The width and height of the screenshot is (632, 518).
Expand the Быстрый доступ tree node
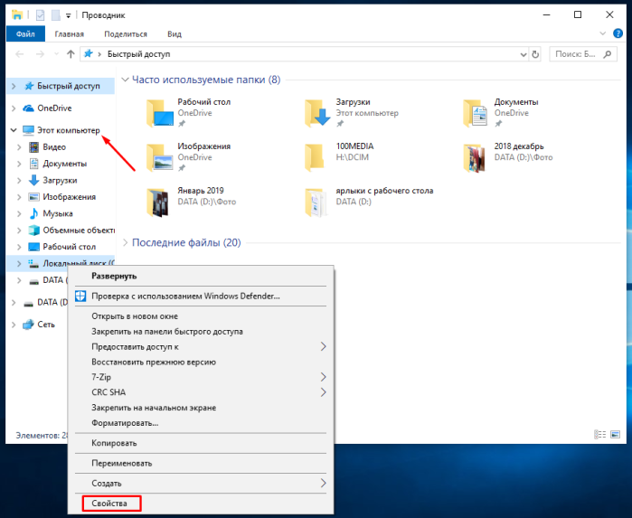pyautogui.click(x=14, y=86)
